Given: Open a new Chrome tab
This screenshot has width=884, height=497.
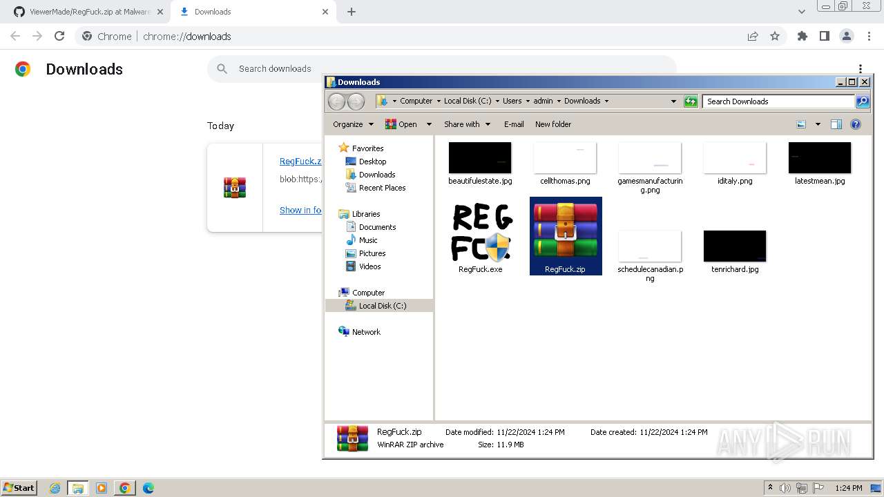Looking at the screenshot, I should coord(352,12).
